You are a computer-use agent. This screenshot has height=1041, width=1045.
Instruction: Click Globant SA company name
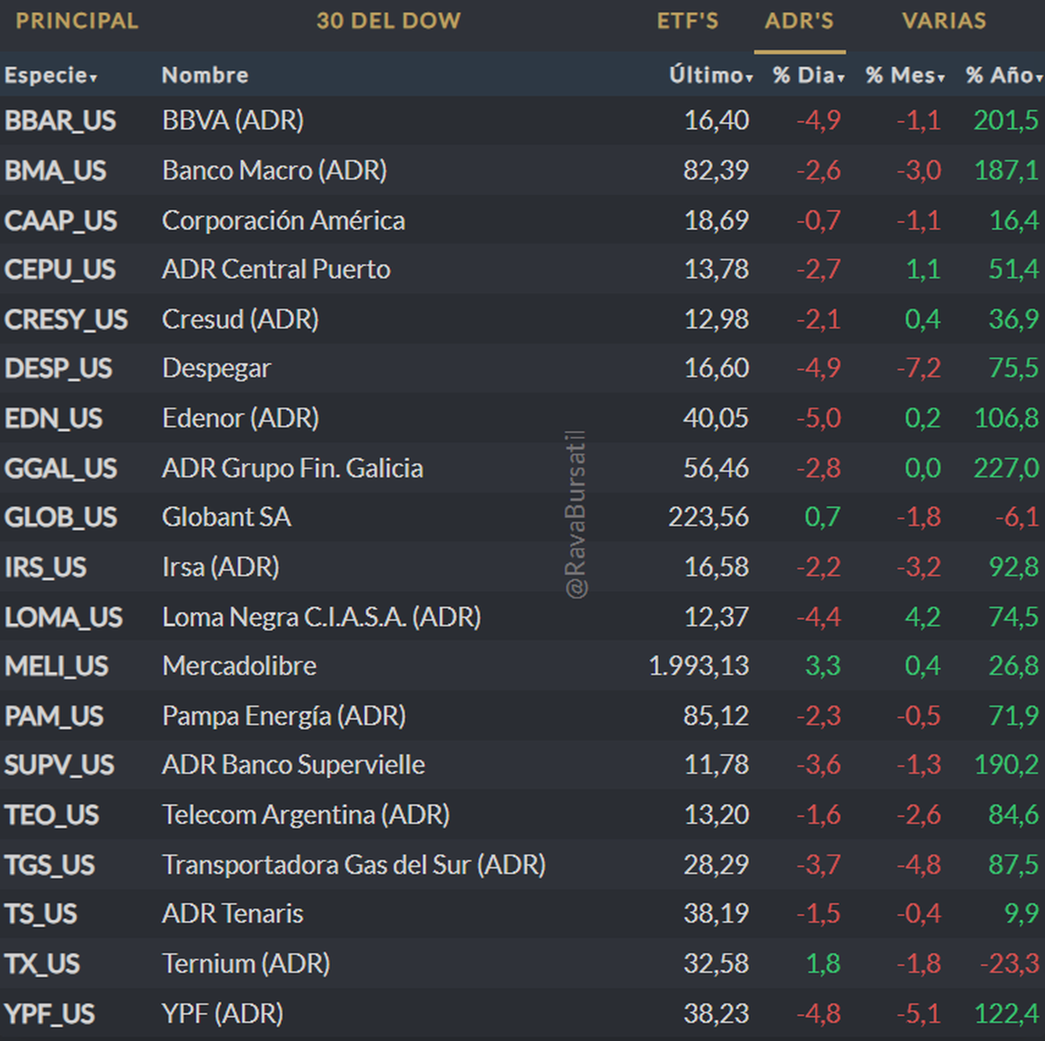click(x=226, y=517)
